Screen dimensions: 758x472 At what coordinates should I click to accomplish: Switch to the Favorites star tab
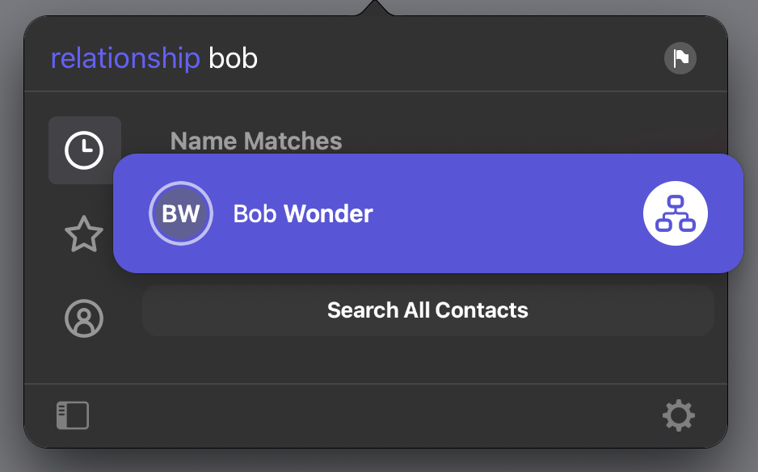(x=84, y=234)
